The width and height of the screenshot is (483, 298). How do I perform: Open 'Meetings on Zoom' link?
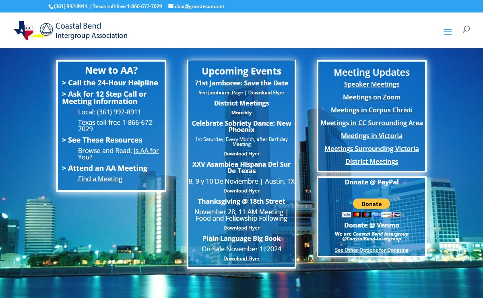372,97
